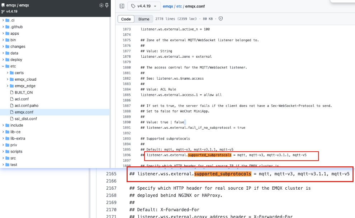355x218 pixels.
Task: Collapse the etc folder
Action: (x=3, y=66)
